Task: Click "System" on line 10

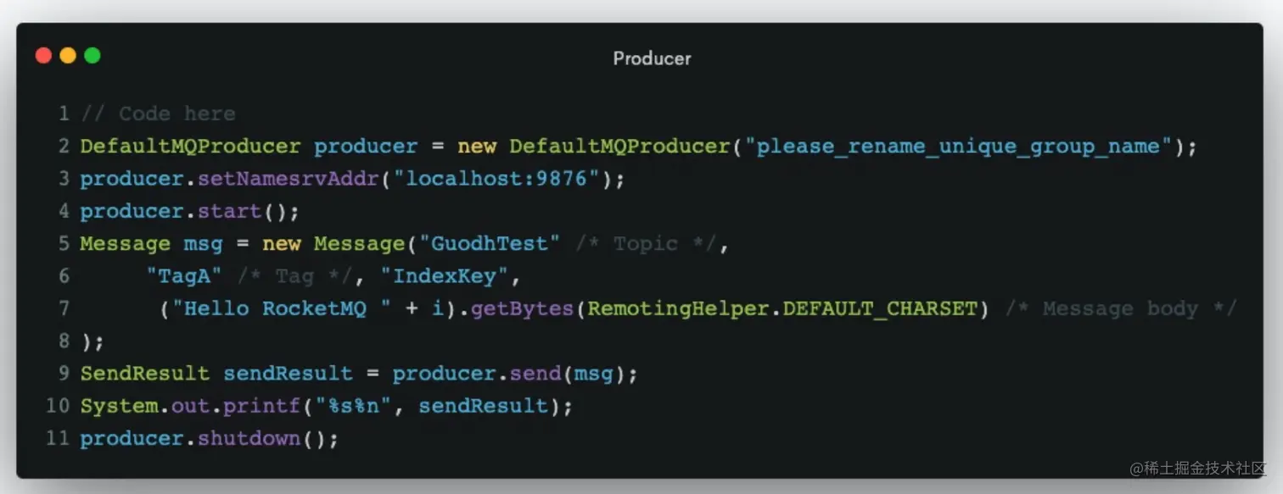Action: click(x=120, y=406)
